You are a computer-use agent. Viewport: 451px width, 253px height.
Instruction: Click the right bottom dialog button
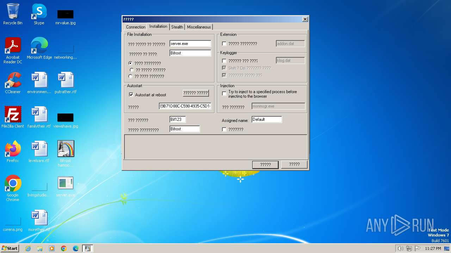294,164
